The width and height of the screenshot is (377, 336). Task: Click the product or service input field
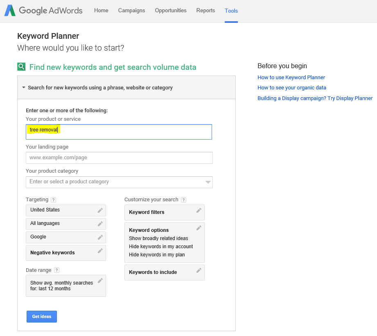pyautogui.click(x=119, y=132)
